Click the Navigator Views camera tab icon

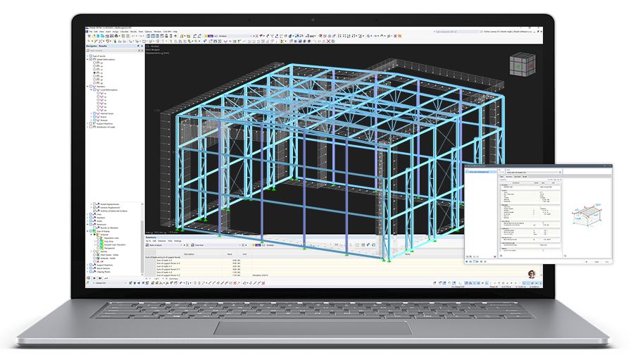101,278
